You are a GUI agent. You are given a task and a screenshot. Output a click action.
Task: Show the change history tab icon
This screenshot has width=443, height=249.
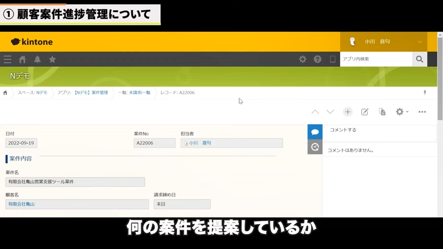315,147
